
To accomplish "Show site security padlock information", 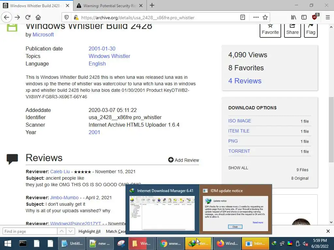I will [x=76, y=18].
